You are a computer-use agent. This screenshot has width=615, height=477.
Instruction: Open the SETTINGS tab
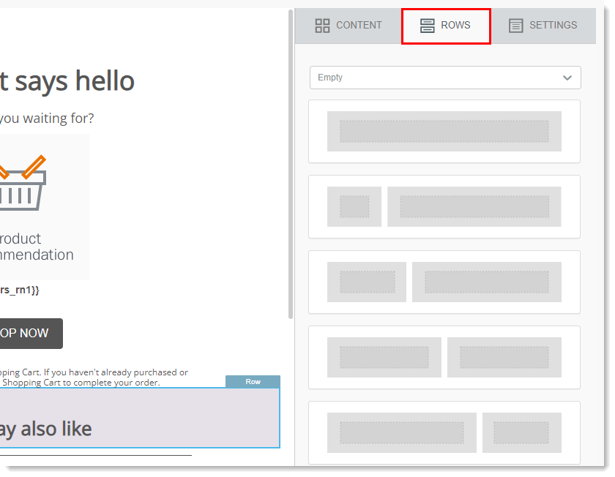pyautogui.click(x=543, y=26)
